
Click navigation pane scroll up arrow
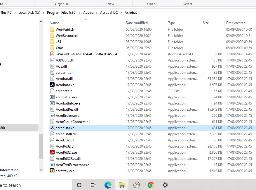[x=41, y=22]
